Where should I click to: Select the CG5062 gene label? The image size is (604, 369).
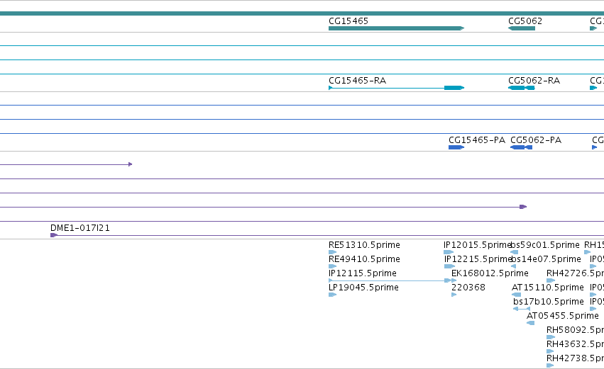click(x=525, y=21)
